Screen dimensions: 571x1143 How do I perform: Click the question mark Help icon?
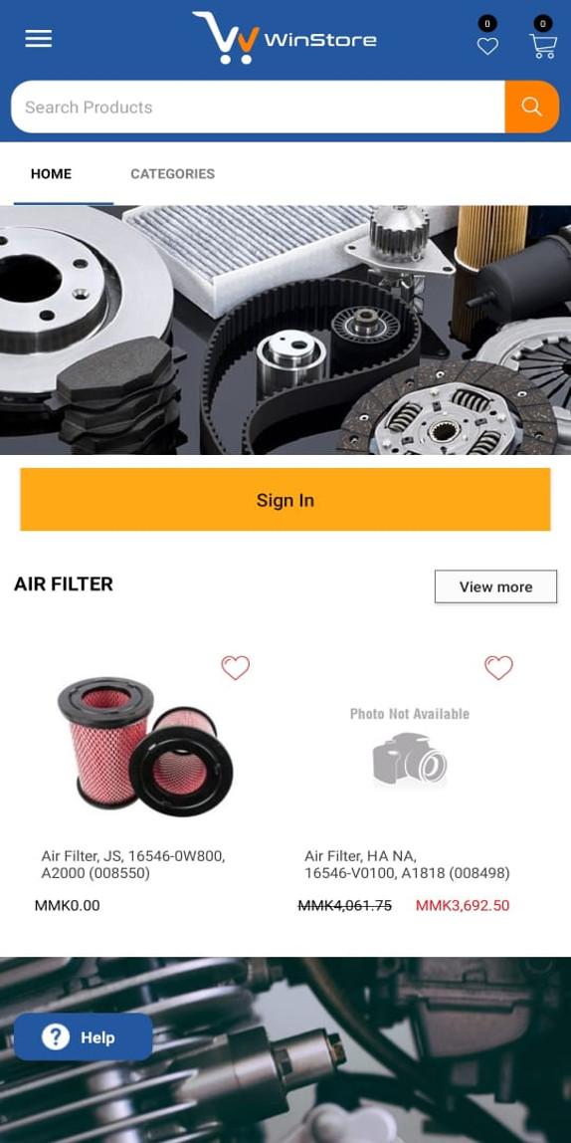pyautogui.click(x=56, y=1036)
